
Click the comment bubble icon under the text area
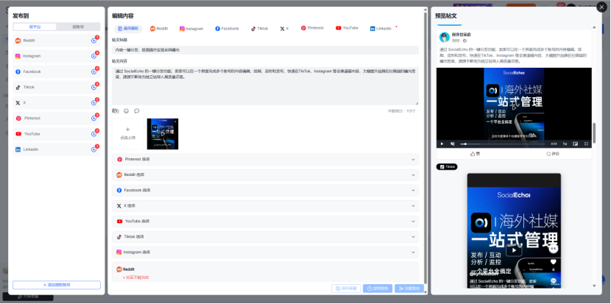(136, 111)
